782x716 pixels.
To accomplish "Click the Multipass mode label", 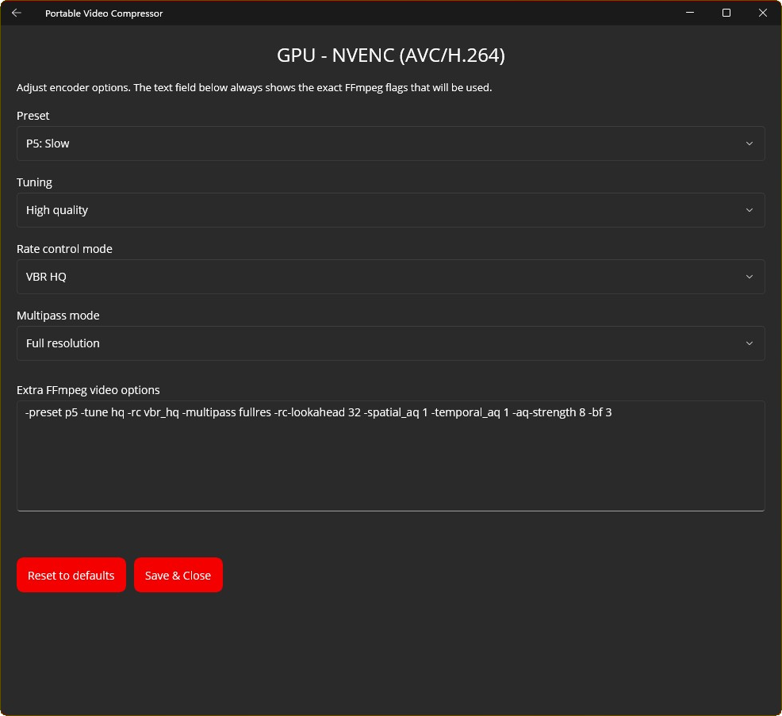I will 58,316.
